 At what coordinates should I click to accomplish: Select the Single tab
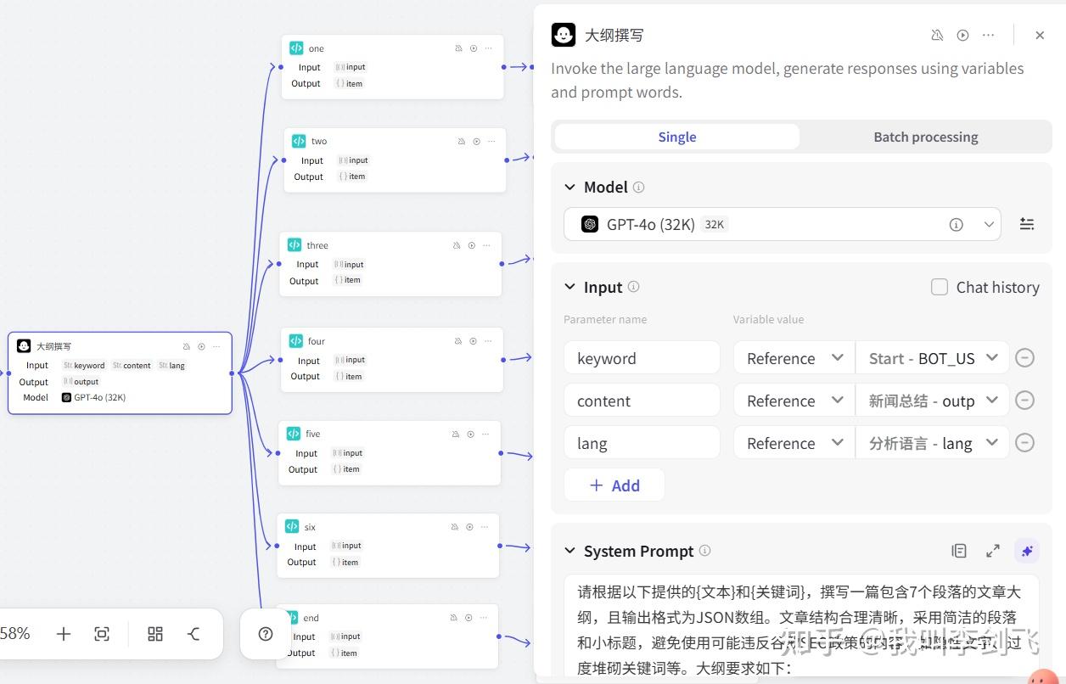coord(676,137)
